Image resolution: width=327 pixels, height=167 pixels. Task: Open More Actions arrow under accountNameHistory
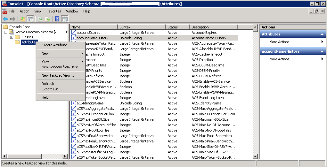(323, 59)
